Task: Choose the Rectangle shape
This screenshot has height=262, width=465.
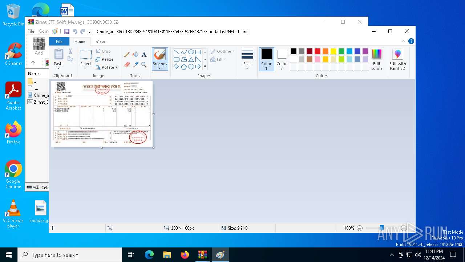Action: [x=198, y=52]
